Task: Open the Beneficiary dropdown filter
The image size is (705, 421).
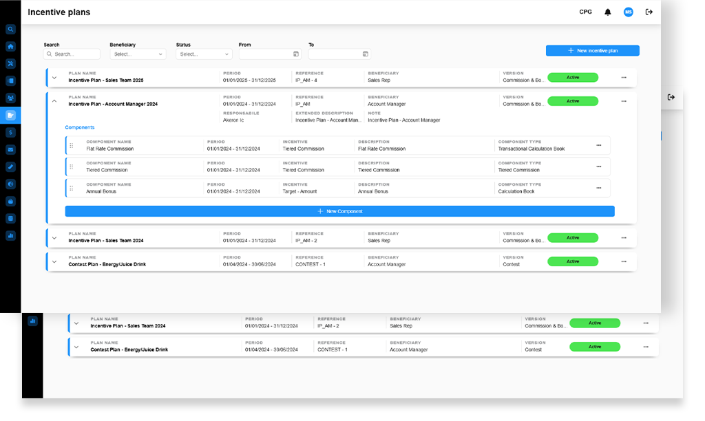Action: 138,54
